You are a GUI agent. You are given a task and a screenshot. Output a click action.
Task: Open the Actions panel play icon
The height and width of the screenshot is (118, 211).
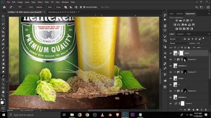point(165,20)
